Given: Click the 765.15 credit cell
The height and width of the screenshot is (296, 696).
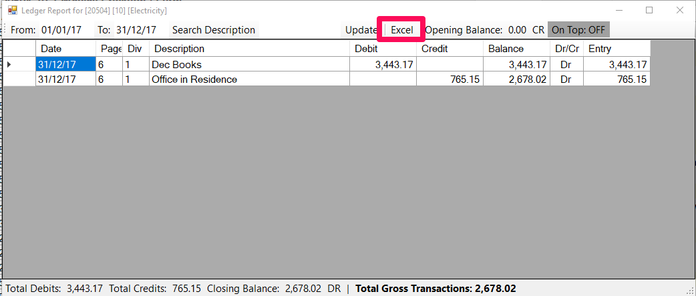Looking at the screenshot, I should click(x=450, y=79).
